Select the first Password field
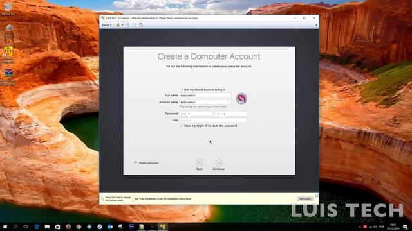This screenshot has width=412, height=231. tap(196, 114)
